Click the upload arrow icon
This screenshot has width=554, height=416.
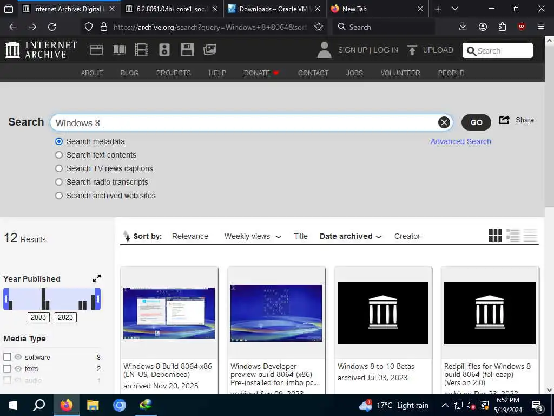412,50
